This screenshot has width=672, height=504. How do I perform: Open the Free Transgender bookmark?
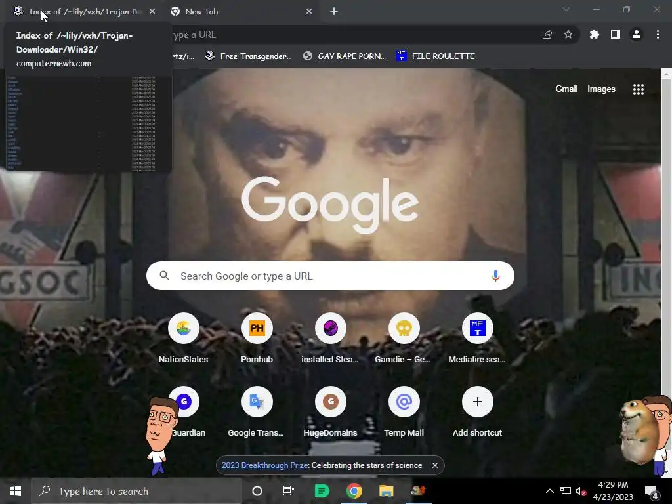click(x=249, y=56)
